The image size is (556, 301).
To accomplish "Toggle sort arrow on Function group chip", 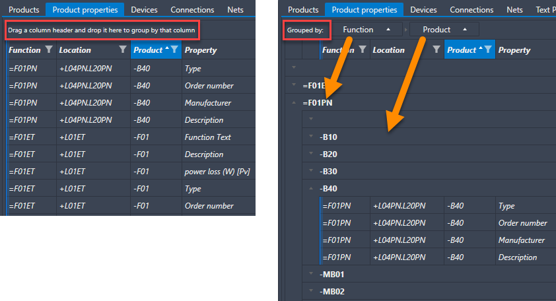I will coord(388,30).
